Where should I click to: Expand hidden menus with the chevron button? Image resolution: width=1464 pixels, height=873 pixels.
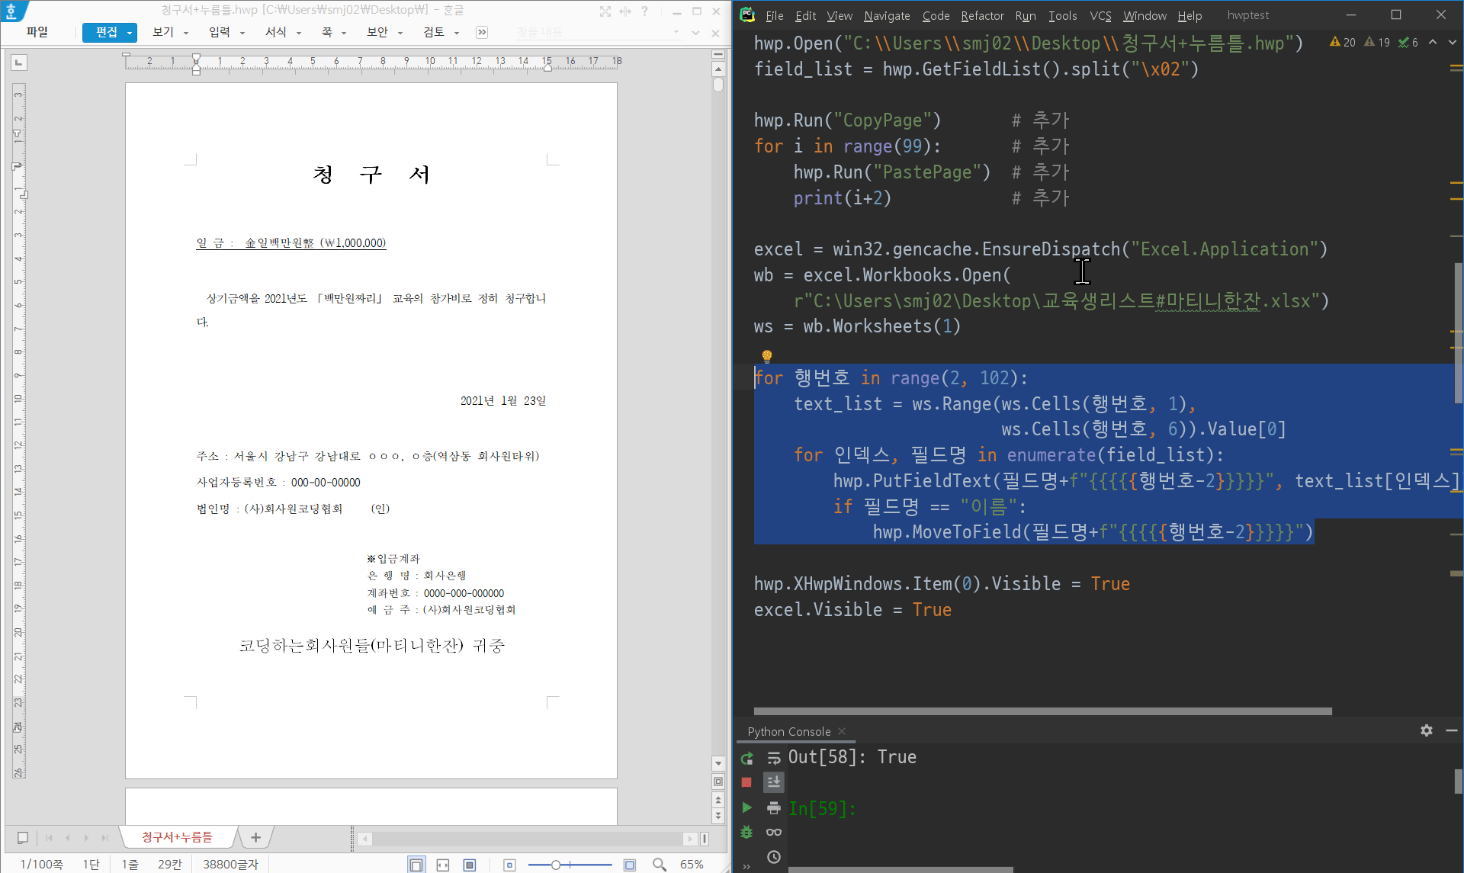tap(482, 32)
